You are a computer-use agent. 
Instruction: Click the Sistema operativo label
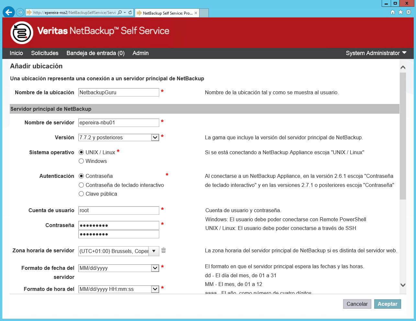click(x=51, y=152)
